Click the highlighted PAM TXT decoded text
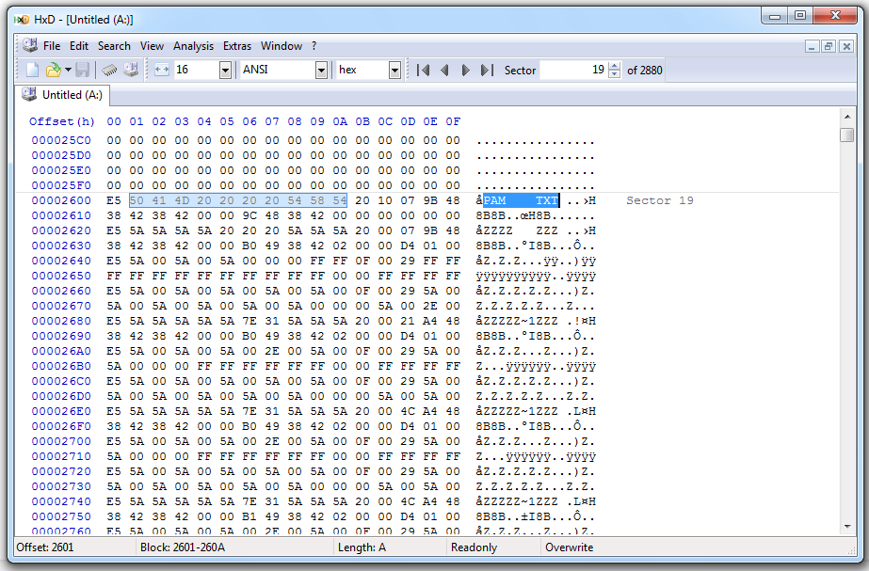 [x=521, y=200]
